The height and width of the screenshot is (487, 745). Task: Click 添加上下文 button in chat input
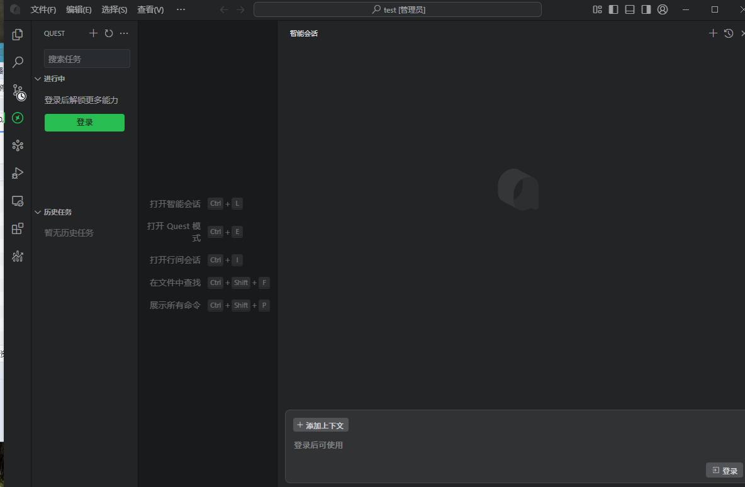[x=321, y=425]
